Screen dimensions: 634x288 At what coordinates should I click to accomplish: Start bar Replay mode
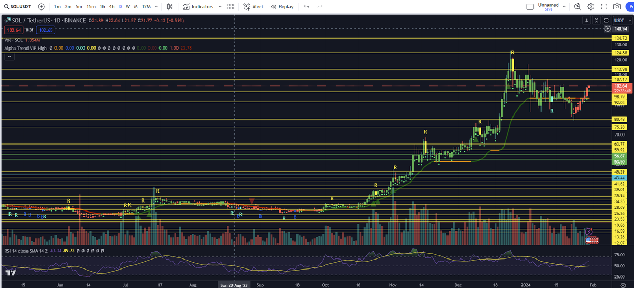click(282, 7)
